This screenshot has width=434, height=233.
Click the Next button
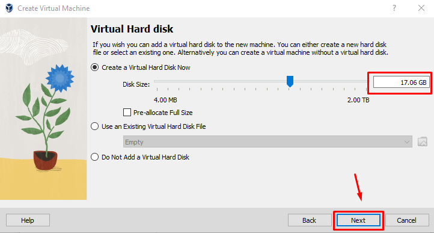point(358,220)
